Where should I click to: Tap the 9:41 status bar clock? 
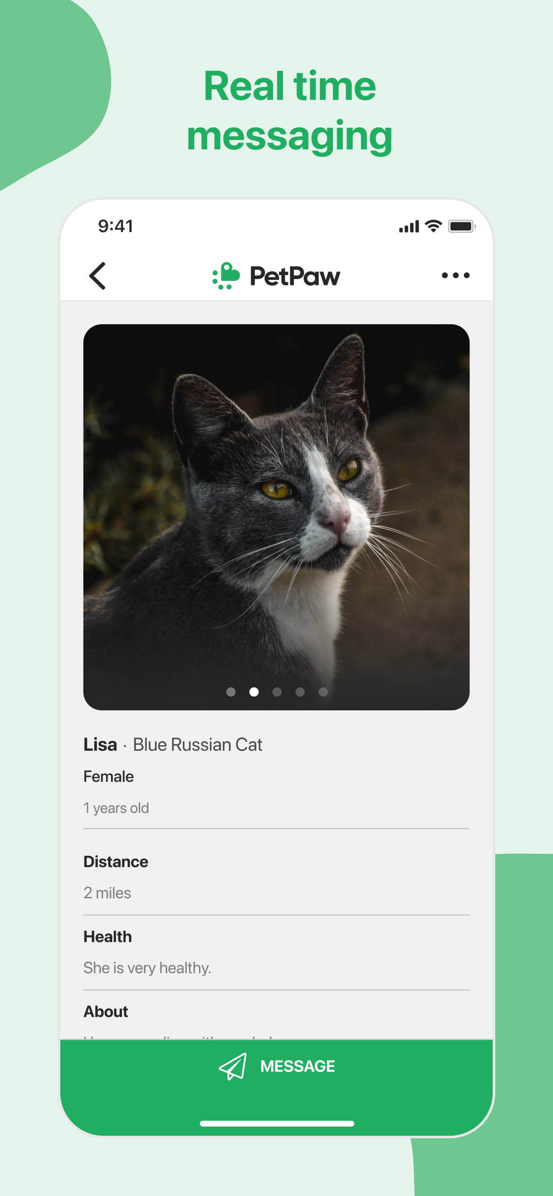(115, 226)
